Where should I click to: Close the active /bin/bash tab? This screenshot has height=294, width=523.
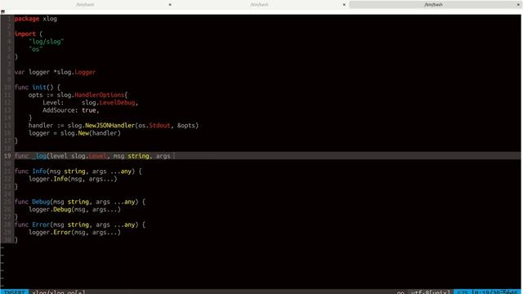518,4
